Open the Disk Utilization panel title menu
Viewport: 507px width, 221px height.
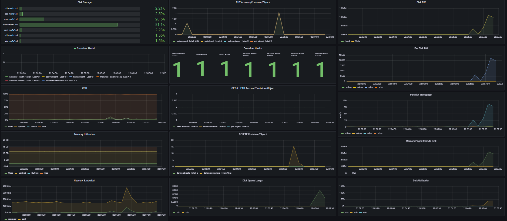[421, 181]
